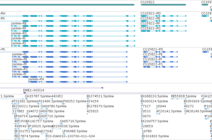Click the 317883 feature label
The image size is (212, 140).
(18, 112)
